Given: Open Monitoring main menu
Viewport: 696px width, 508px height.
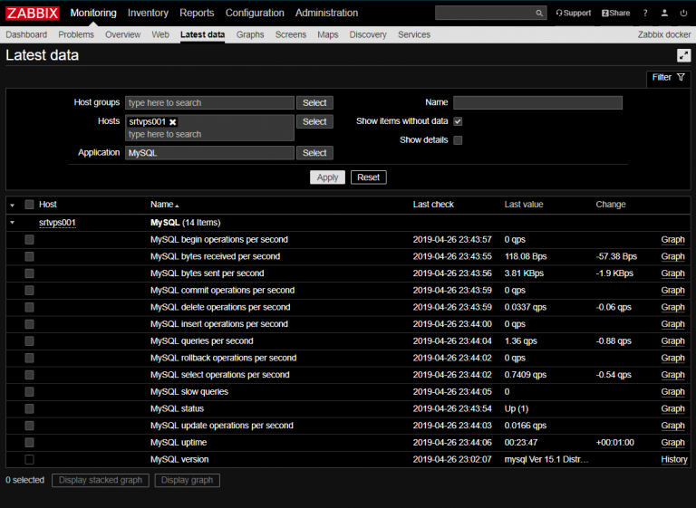Looking at the screenshot, I should point(93,13).
